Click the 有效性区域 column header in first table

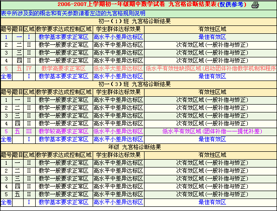click(212, 29)
